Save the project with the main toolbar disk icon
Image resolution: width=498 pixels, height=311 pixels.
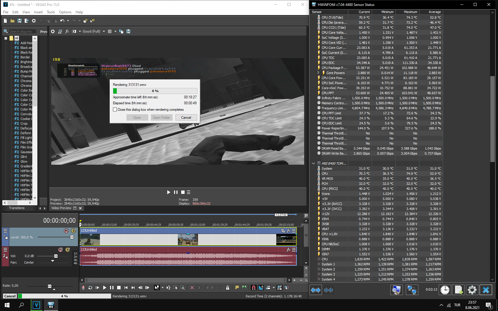[20, 21]
